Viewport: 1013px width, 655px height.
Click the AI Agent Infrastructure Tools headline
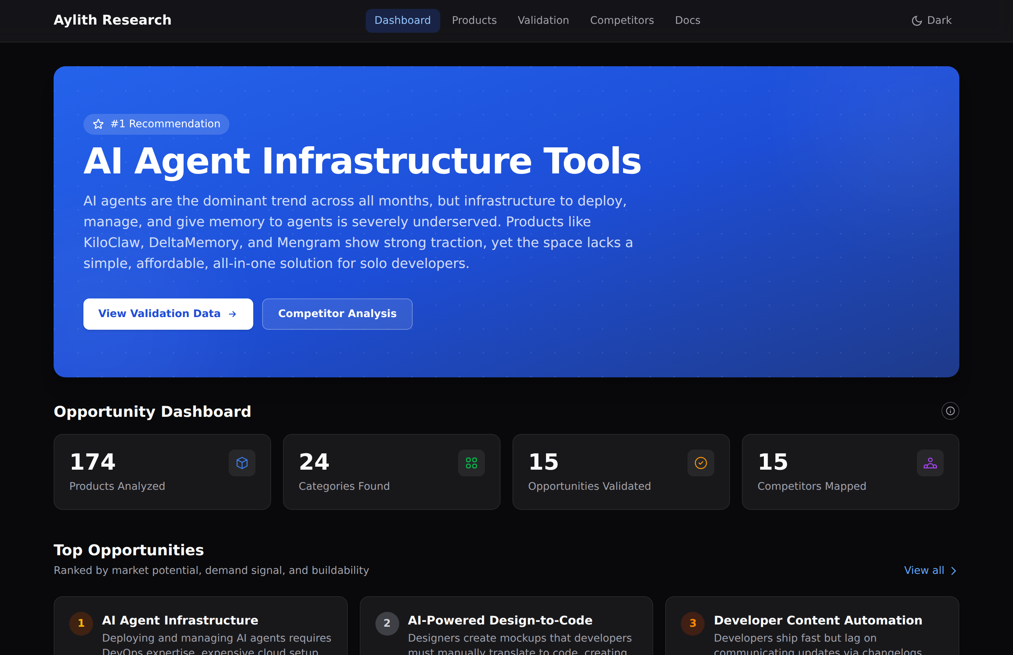click(362, 161)
